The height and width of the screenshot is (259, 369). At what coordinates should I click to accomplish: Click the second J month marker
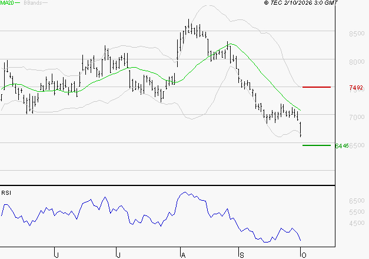118,255
